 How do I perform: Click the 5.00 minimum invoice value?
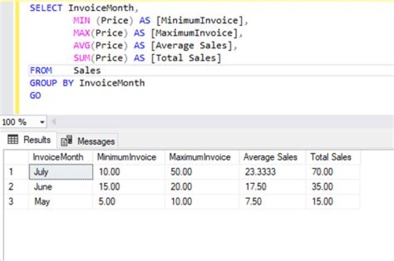point(107,201)
